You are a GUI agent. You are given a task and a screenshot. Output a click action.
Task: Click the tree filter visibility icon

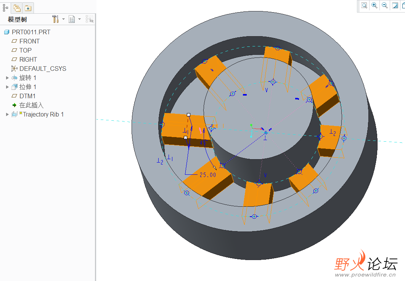(89, 19)
